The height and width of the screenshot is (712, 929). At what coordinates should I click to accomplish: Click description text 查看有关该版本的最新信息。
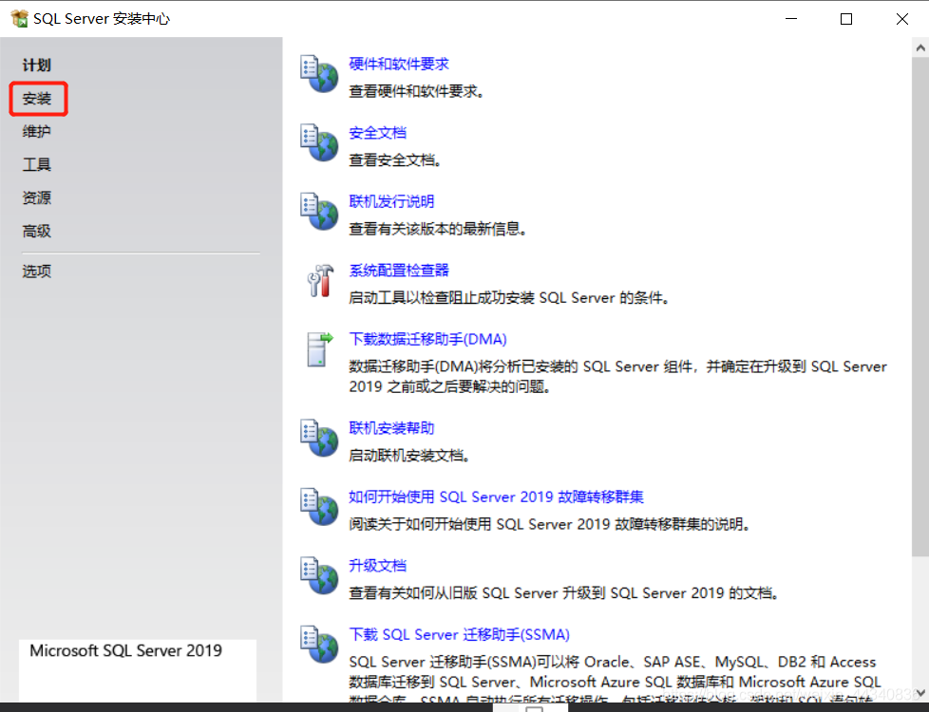point(438,229)
